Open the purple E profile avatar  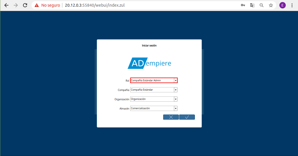(283, 5)
